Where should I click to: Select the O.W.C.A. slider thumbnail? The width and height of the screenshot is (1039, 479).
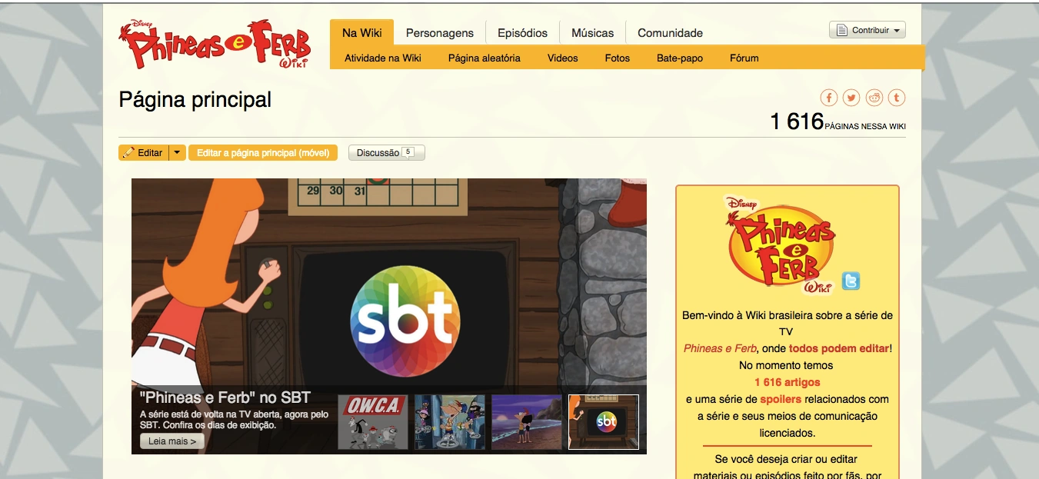[373, 422]
